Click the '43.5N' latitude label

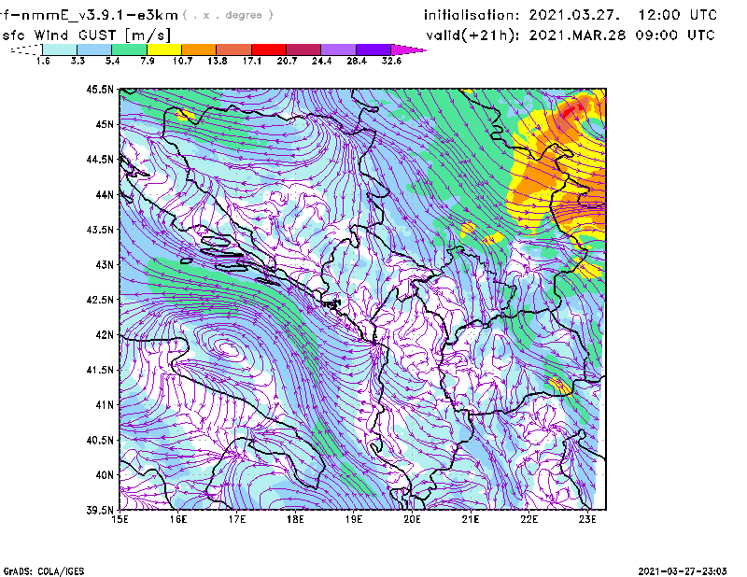(x=100, y=230)
